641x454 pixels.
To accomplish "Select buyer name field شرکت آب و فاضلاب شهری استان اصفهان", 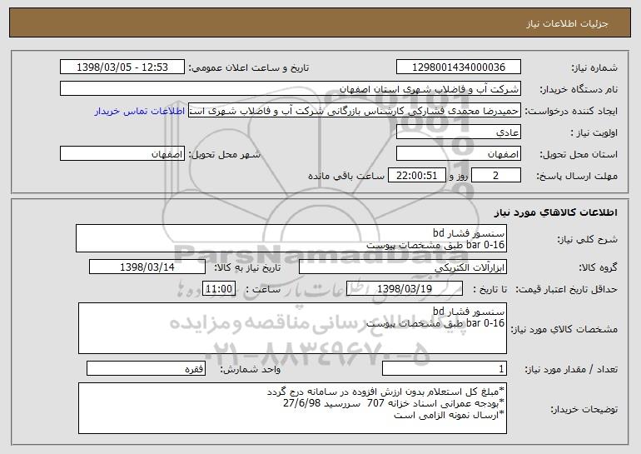I will pos(291,88).
